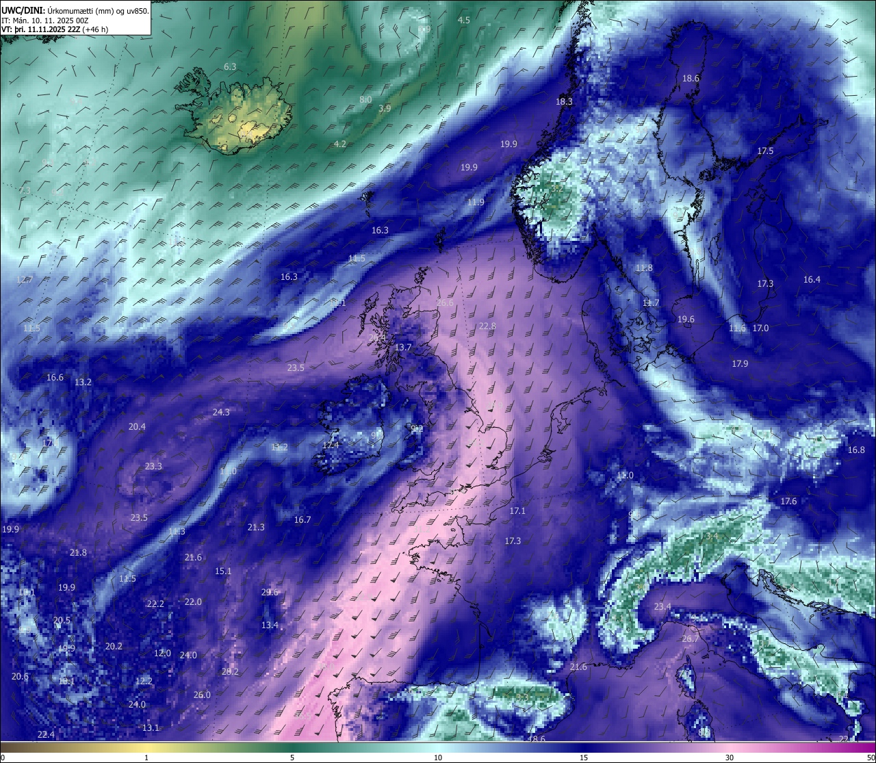Click the 23.4 value near the Gulf of Genoa
Viewport: 876px width, 763px height.
tap(662, 606)
